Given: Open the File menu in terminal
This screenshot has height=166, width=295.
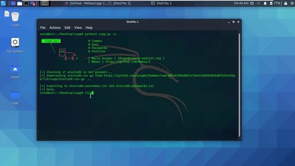Looking at the screenshot, I should pyautogui.click(x=43, y=28).
